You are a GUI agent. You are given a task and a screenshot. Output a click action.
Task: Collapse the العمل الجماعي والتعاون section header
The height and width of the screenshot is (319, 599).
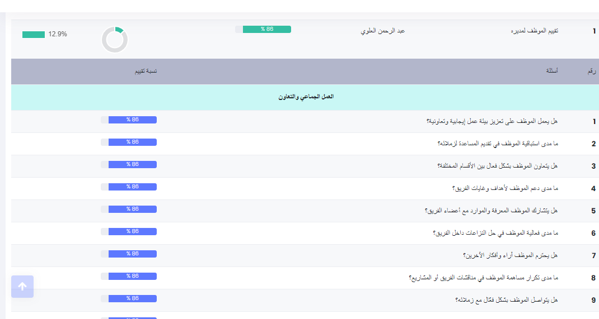pyautogui.click(x=306, y=97)
